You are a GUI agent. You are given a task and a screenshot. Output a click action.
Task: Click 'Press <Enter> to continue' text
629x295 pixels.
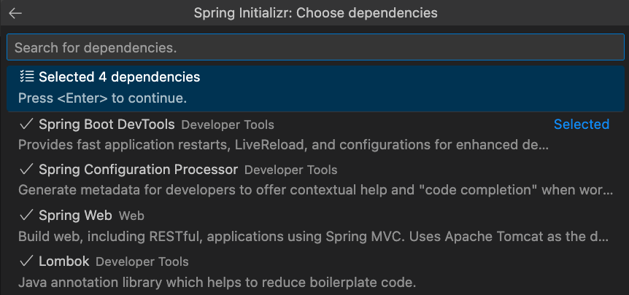(x=102, y=98)
